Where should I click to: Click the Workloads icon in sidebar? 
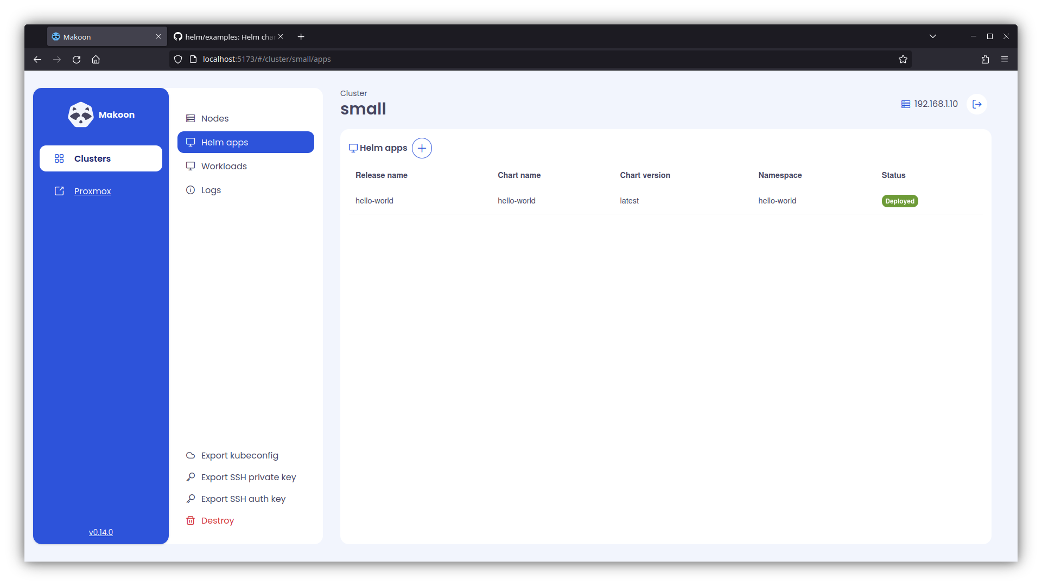(x=190, y=166)
